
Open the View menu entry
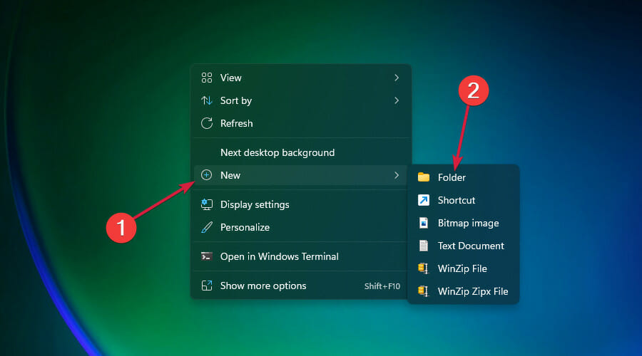[x=301, y=78]
